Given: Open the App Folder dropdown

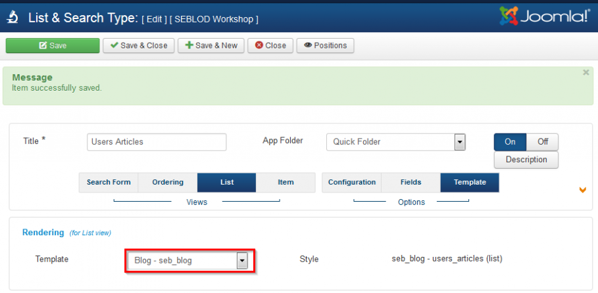Looking at the screenshot, I should pos(396,142).
